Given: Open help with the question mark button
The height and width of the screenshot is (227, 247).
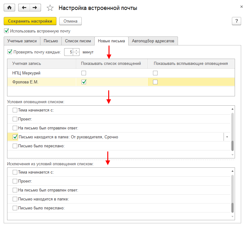Looking at the screenshot, I should [236, 21].
